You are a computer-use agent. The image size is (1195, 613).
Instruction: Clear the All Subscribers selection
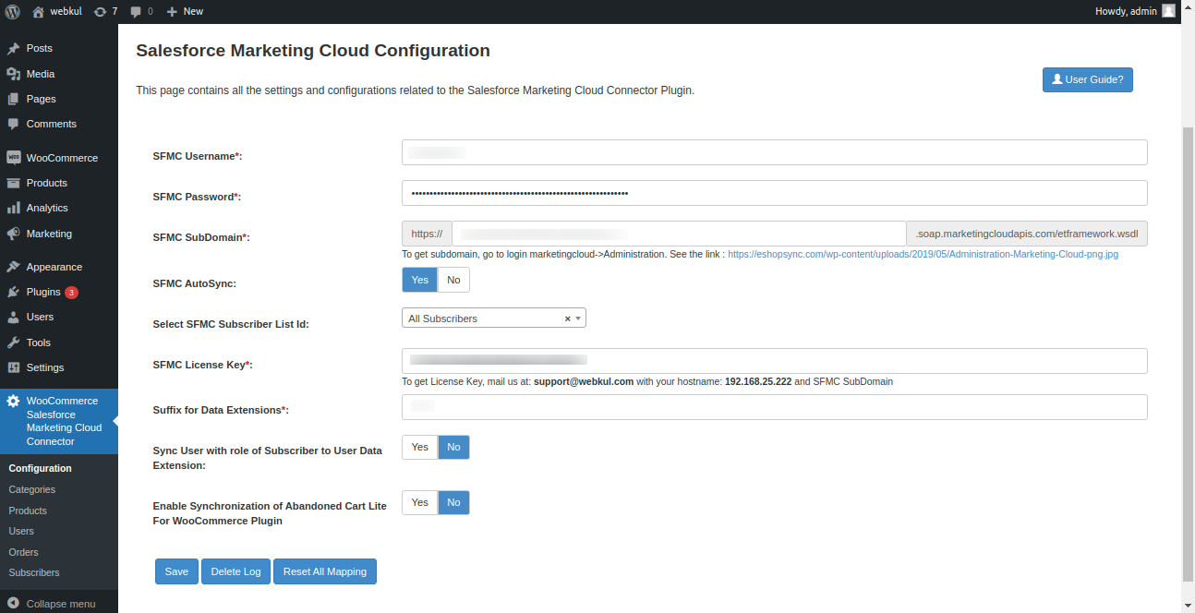click(x=567, y=319)
